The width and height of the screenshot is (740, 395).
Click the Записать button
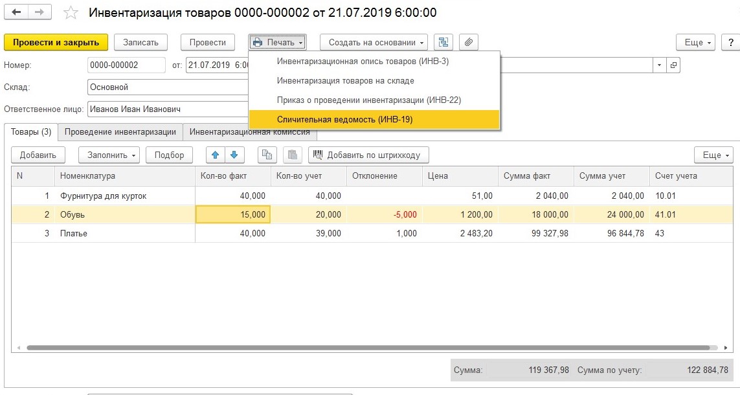tap(140, 42)
